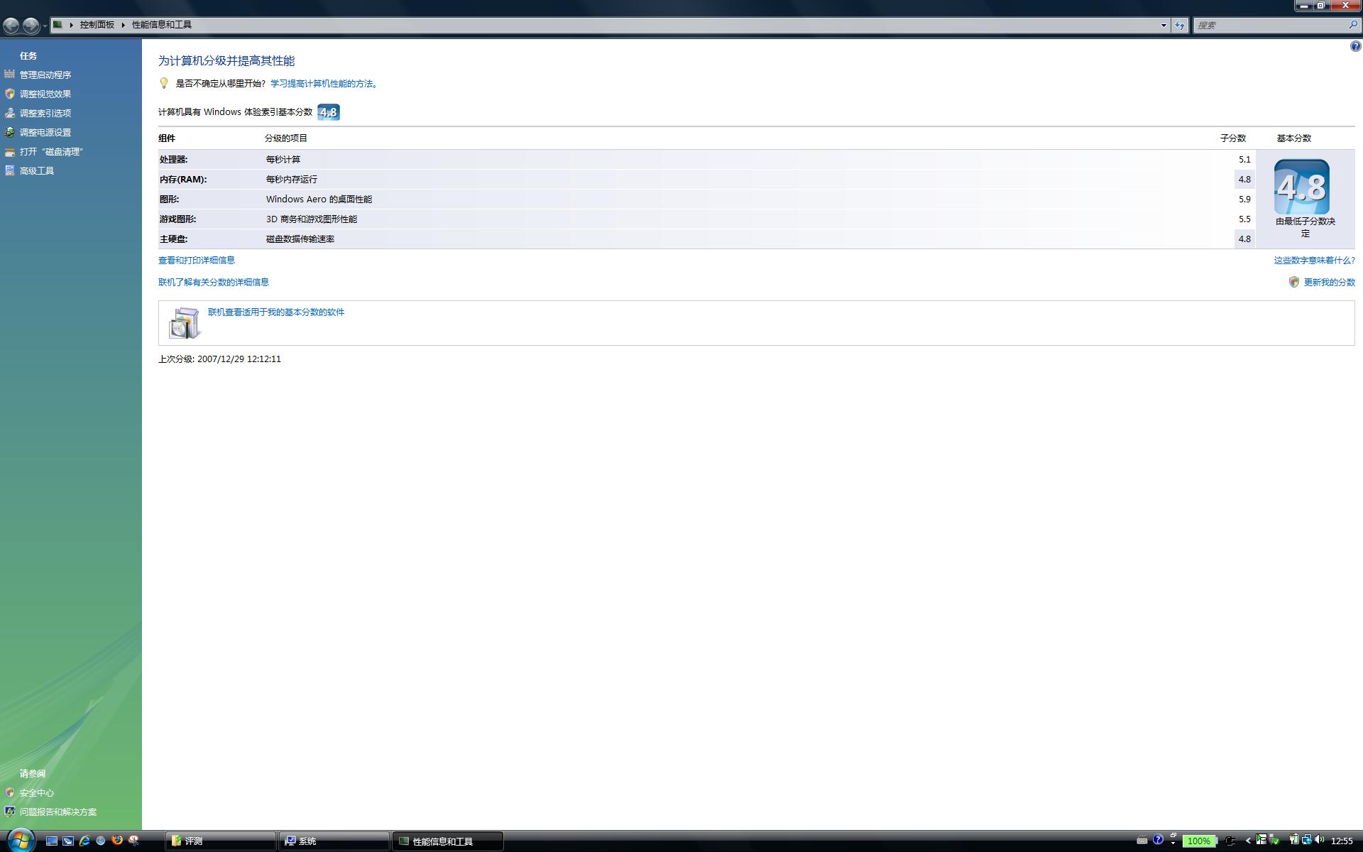Click the blue help question mark icon

click(1355, 47)
